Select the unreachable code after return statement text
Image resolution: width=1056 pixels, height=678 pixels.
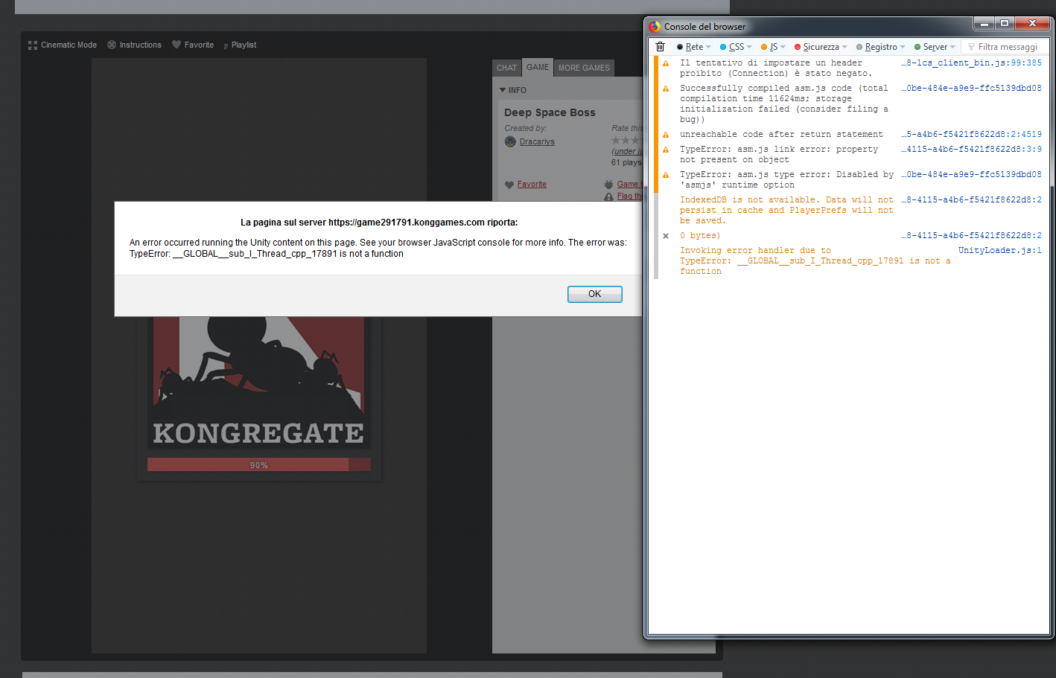coord(781,135)
